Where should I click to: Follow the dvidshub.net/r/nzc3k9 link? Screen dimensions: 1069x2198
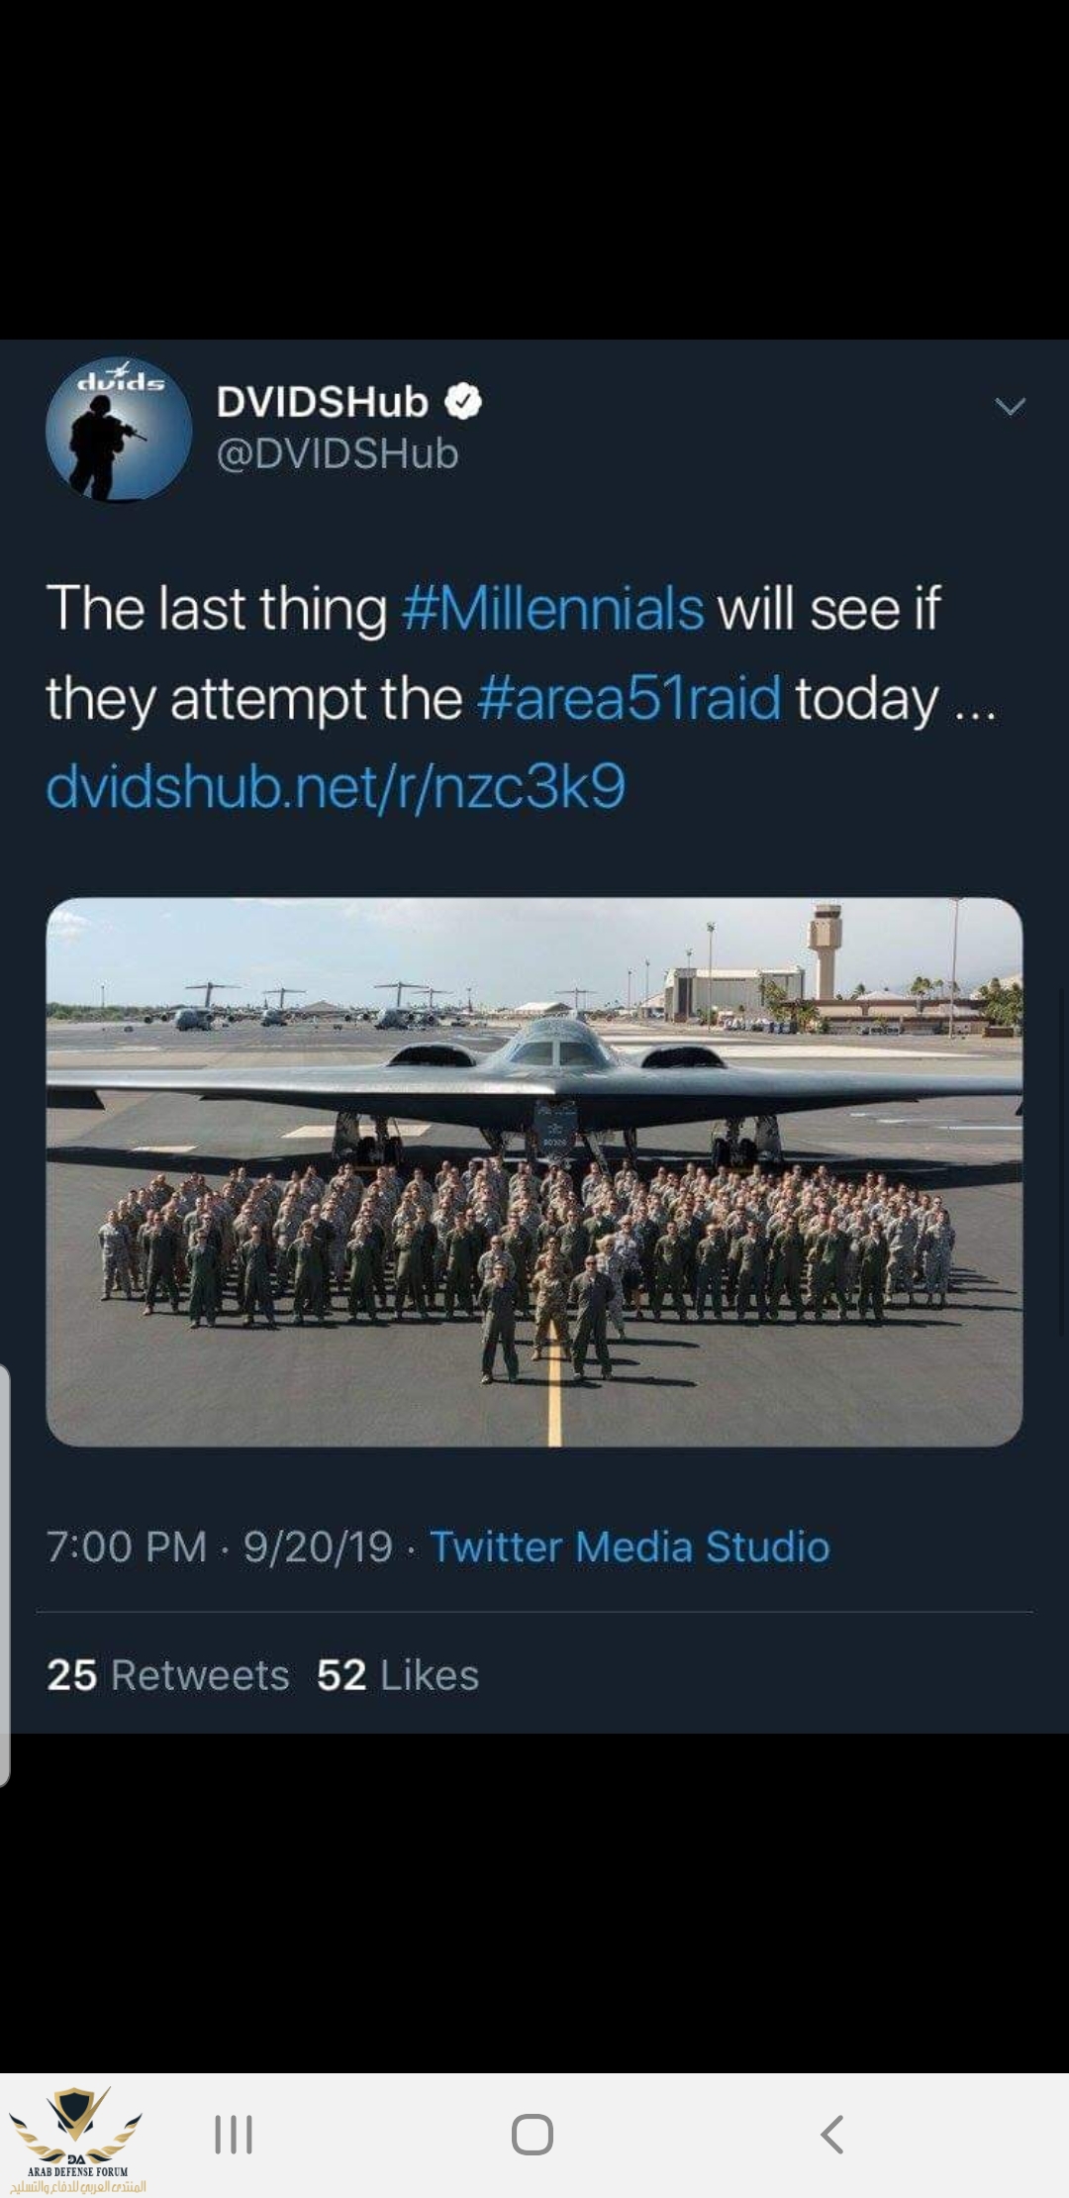click(336, 787)
